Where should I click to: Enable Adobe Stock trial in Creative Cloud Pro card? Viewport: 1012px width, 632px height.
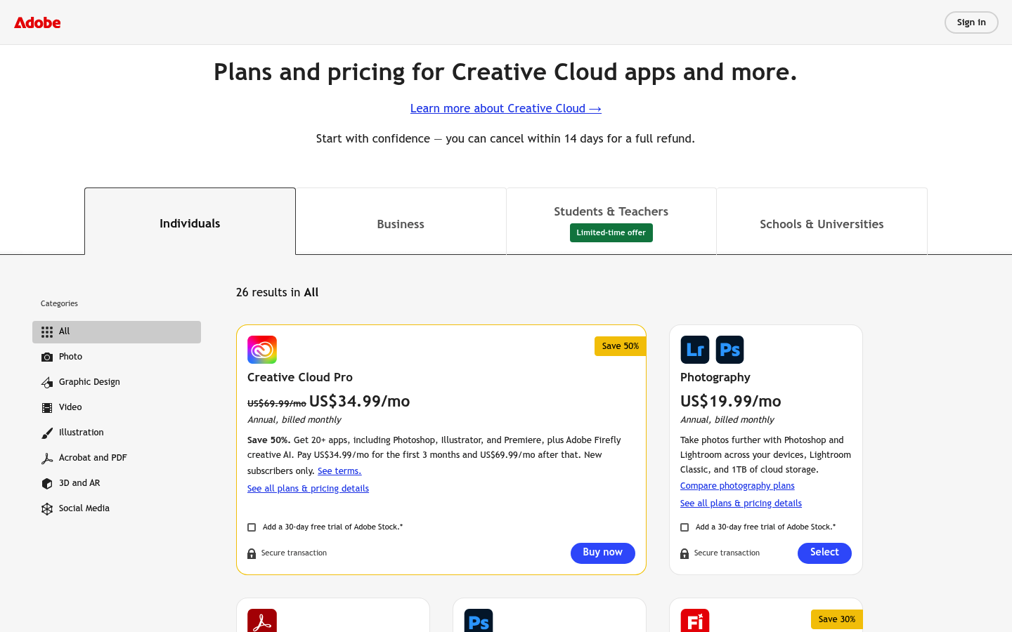point(252,527)
